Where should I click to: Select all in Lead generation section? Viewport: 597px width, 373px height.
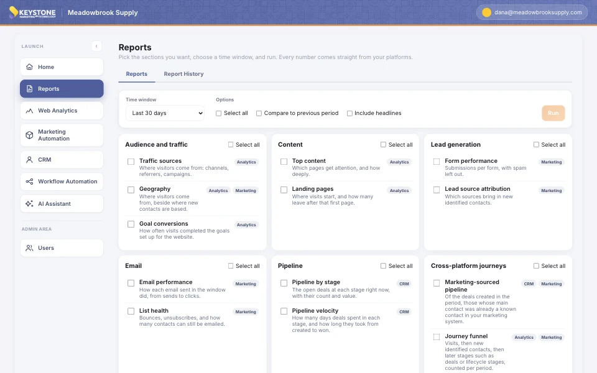point(536,145)
